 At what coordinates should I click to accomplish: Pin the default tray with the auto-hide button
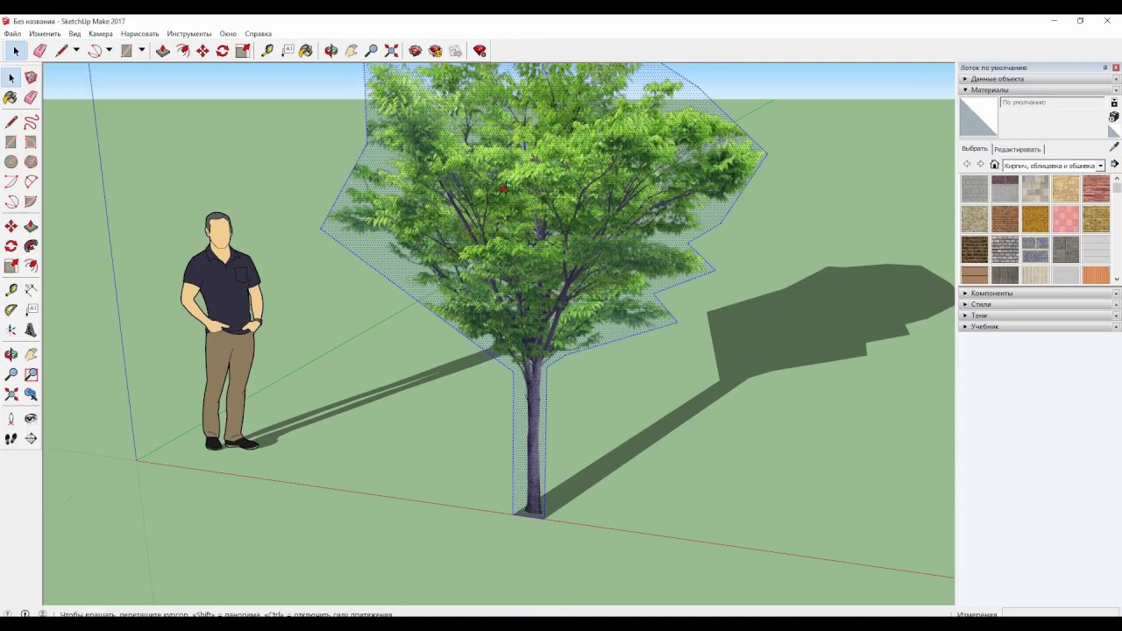click(1105, 67)
